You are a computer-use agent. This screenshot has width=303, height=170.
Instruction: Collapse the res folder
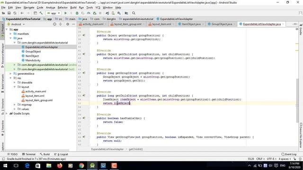[x=10, y=78]
